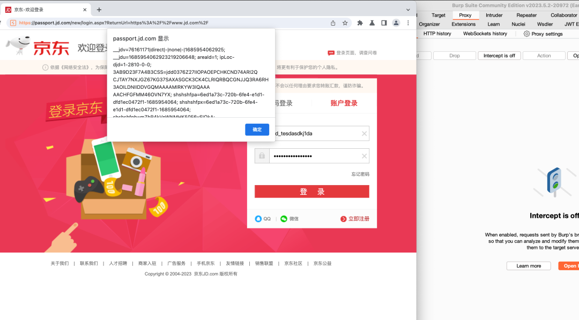Viewport: 579px width, 320px height.
Task: Select the Extensions tab in Burp Suite
Action: [x=463, y=24]
